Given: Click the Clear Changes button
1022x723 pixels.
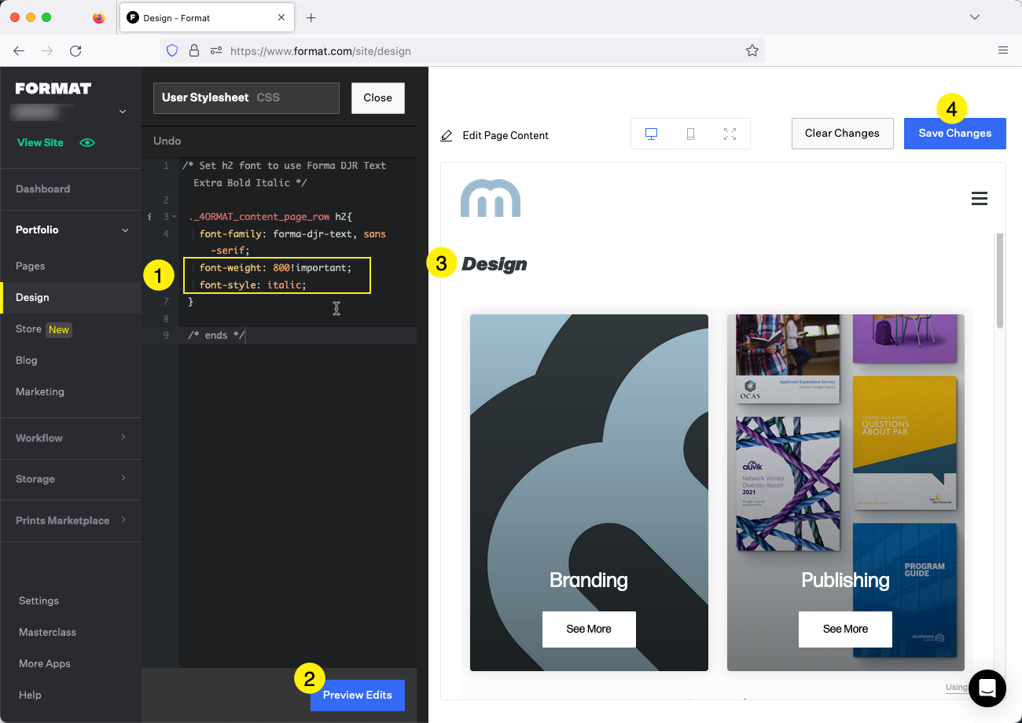Looking at the screenshot, I should (842, 134).
